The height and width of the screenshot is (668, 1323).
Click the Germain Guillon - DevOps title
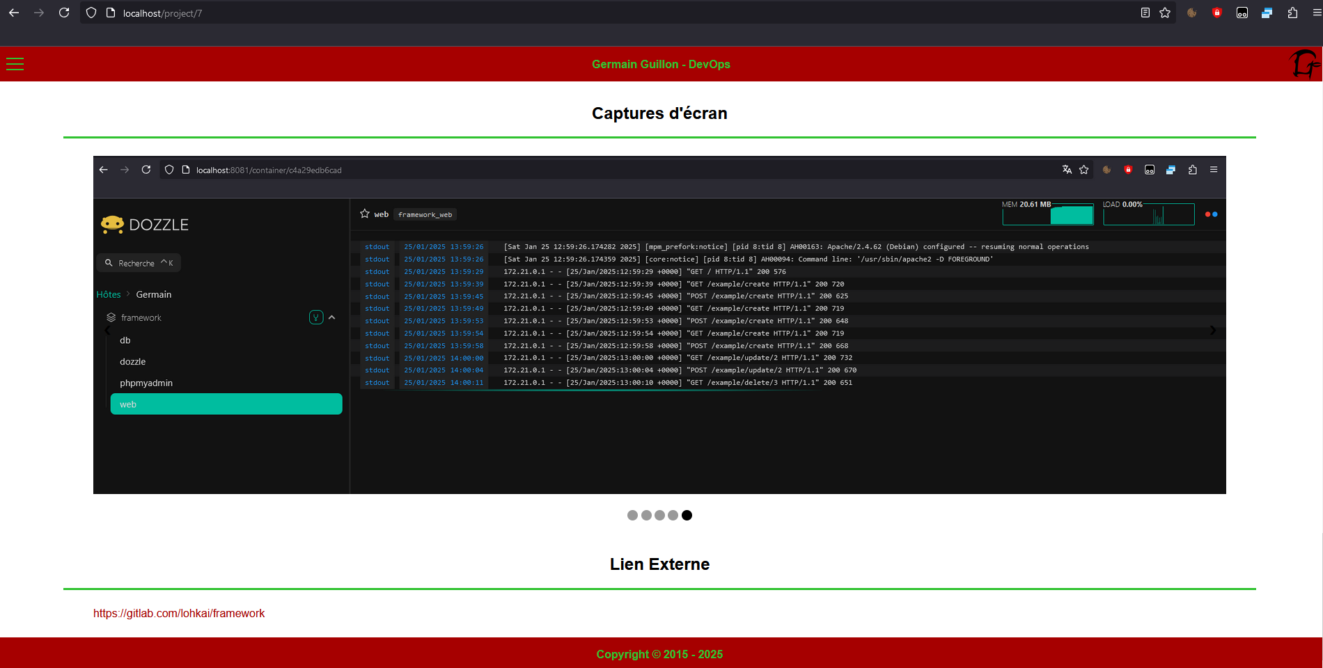[661, 64]
